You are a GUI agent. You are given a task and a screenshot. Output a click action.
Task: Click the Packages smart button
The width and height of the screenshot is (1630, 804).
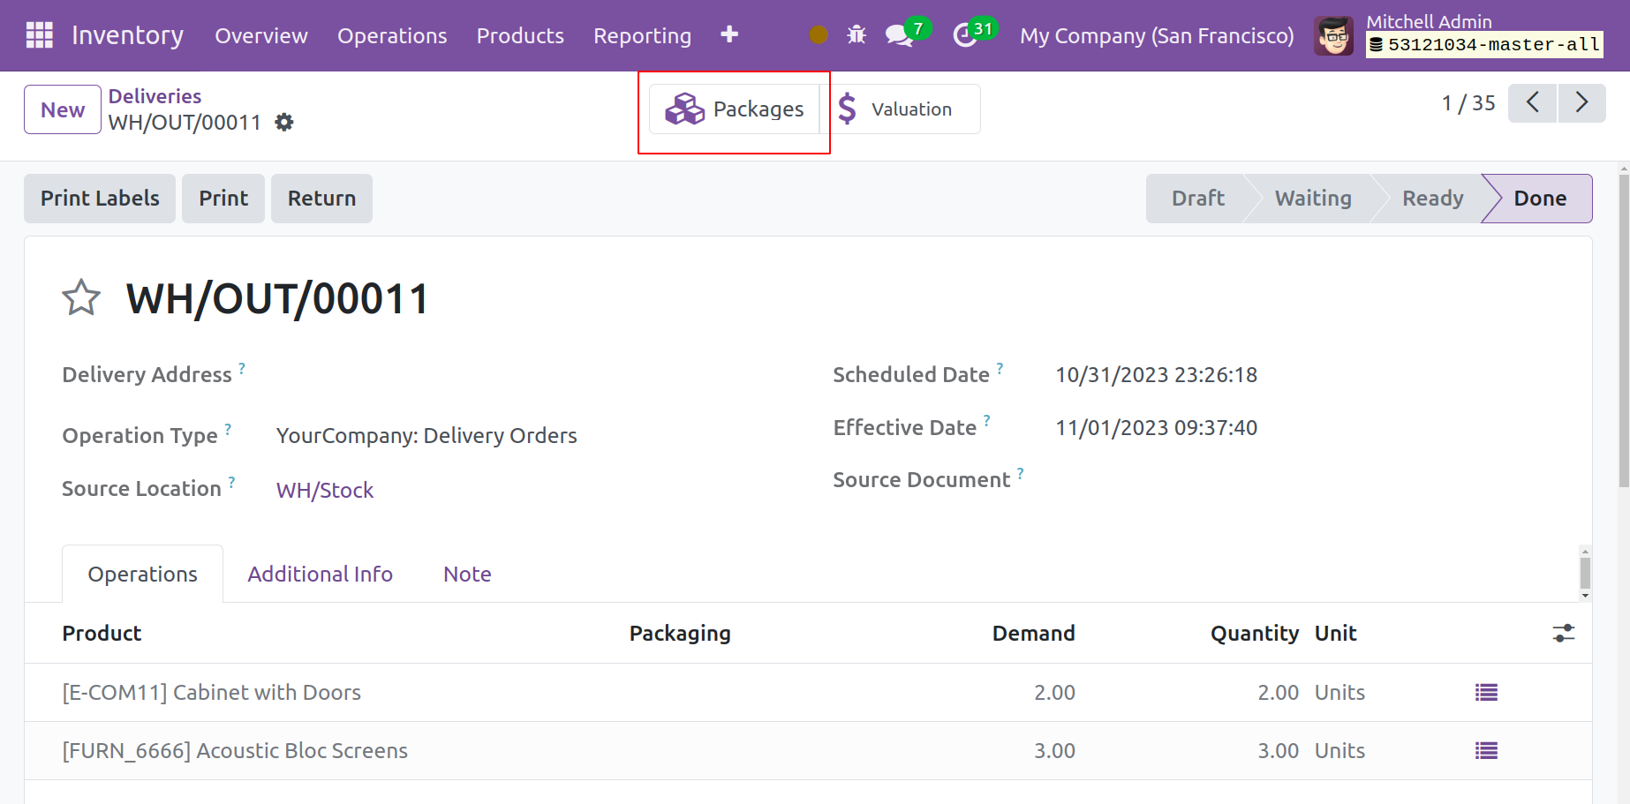[735, 109]
